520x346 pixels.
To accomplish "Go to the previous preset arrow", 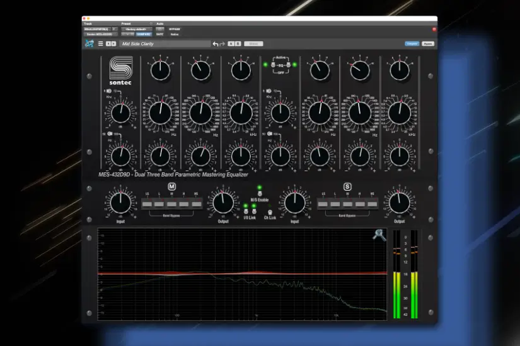I will pyautogui.click(x=108, y=44).
